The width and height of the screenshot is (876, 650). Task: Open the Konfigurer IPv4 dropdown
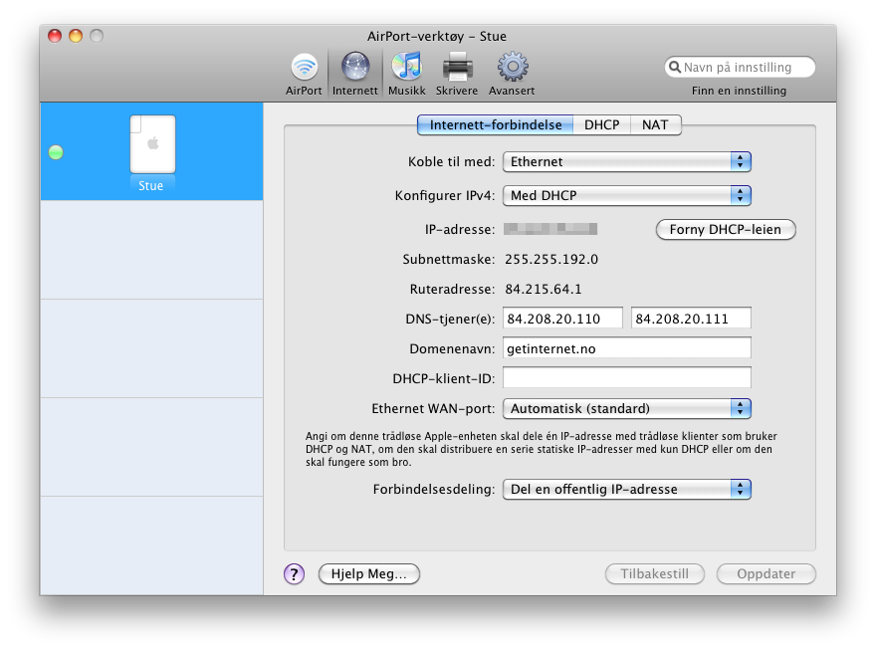(626, 196)
